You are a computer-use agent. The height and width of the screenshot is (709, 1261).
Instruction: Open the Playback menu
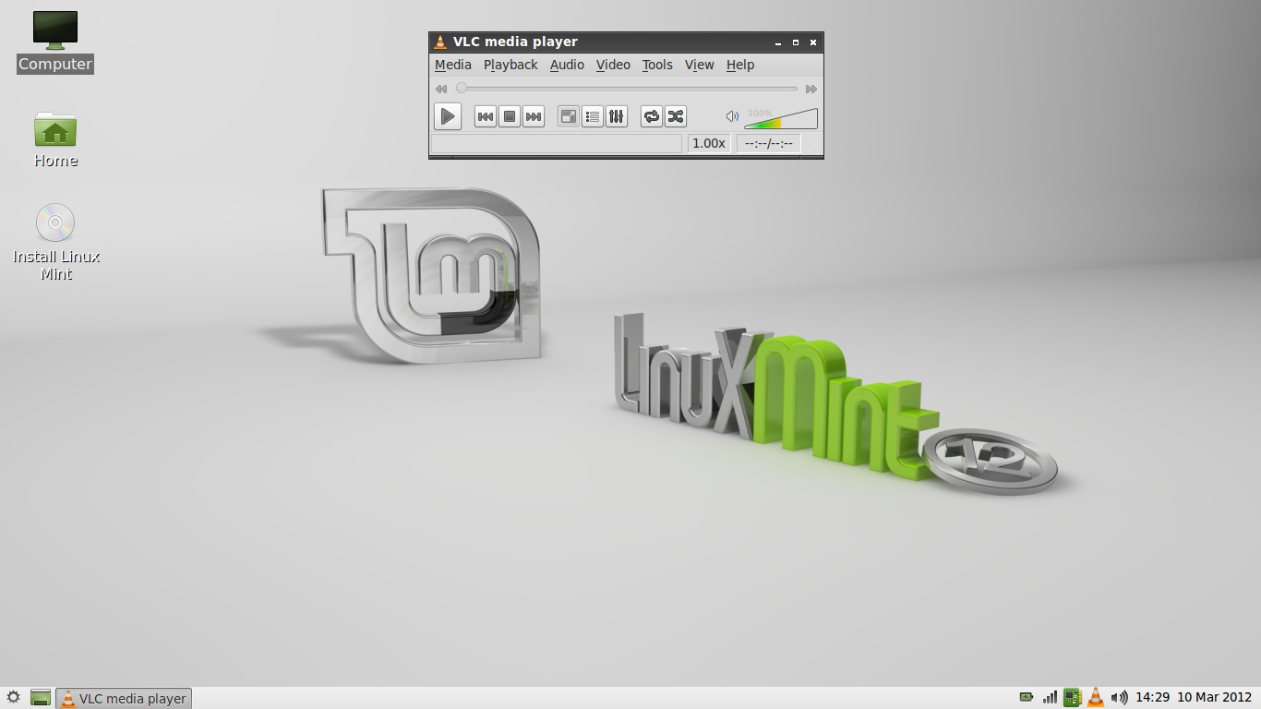tap(510, 65)
